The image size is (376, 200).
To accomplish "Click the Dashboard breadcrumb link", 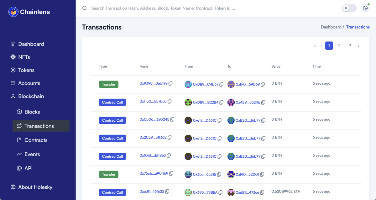I will tap(331, 27).
